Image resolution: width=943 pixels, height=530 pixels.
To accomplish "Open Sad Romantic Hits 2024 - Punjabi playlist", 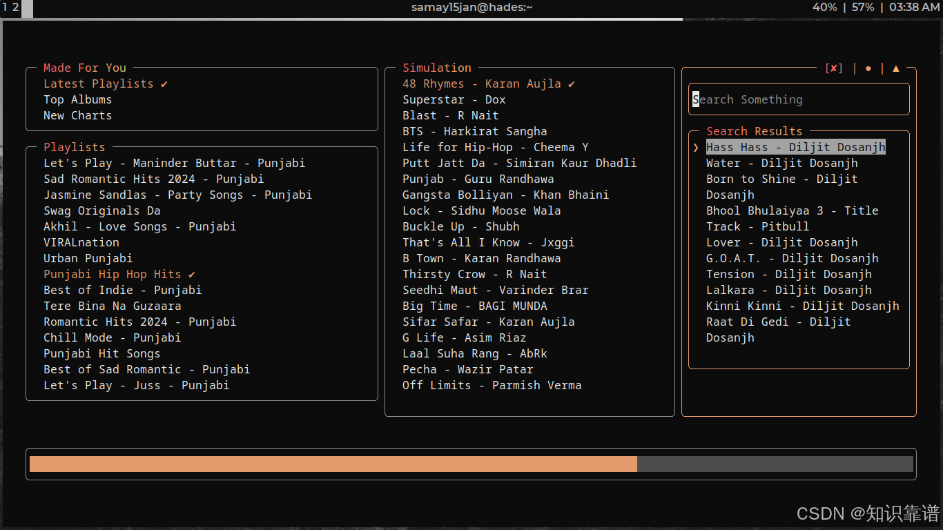I will point(154,179).
